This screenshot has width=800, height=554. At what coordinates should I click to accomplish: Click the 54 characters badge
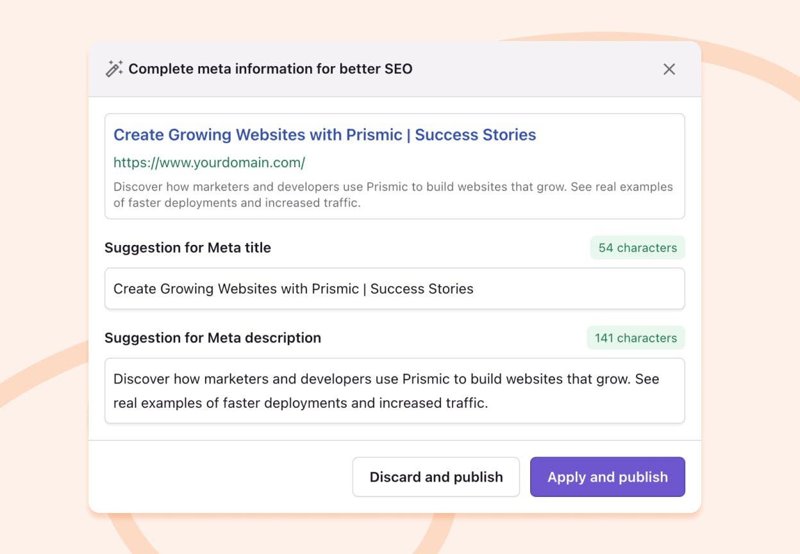tap(637, 248)
